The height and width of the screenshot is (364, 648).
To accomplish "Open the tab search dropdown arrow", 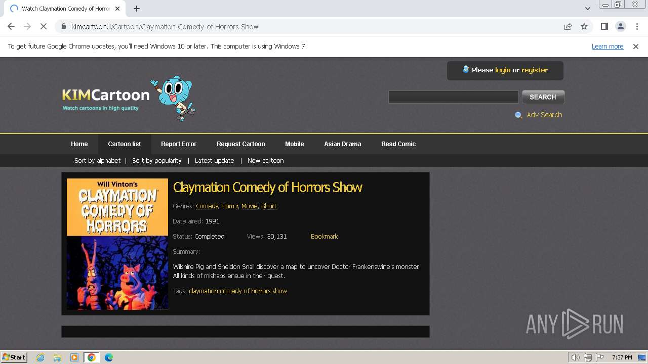I will (x=588, y=9).
